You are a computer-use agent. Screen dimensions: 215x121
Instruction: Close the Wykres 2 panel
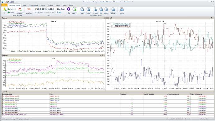click(x=104, y=55)
